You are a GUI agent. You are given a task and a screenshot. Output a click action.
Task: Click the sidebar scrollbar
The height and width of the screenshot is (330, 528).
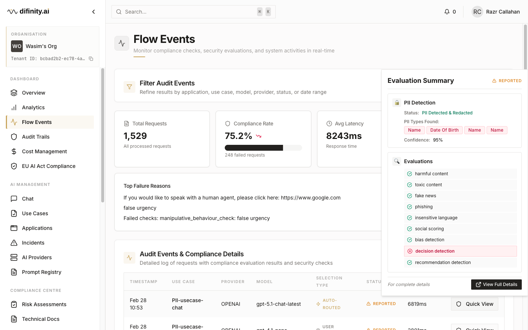[103, 135]
